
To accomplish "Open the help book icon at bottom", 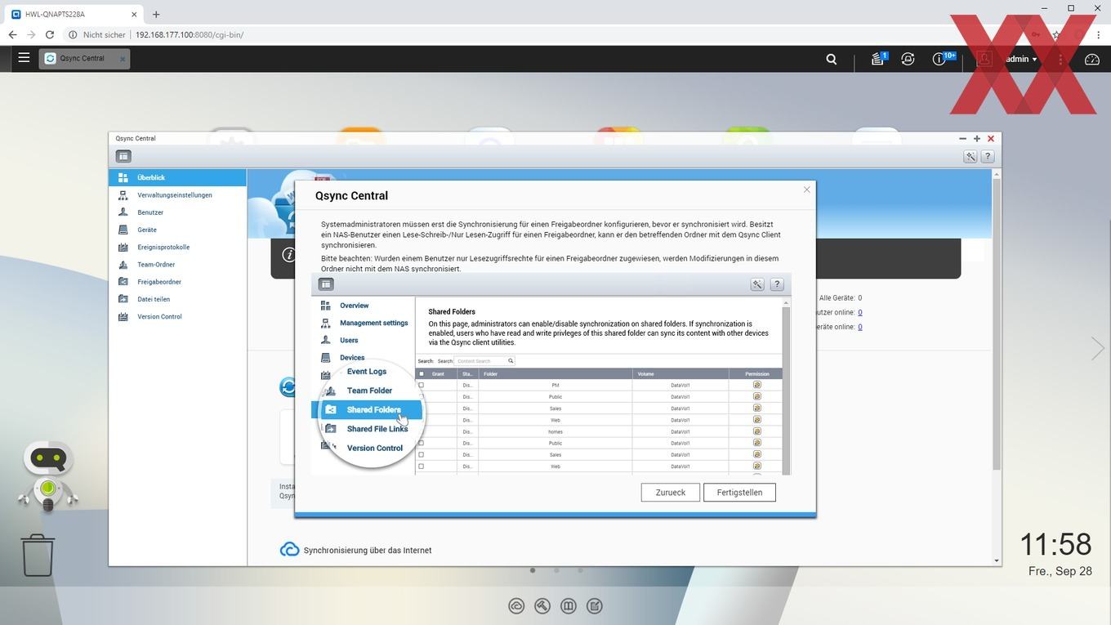I will coord(569,605).
